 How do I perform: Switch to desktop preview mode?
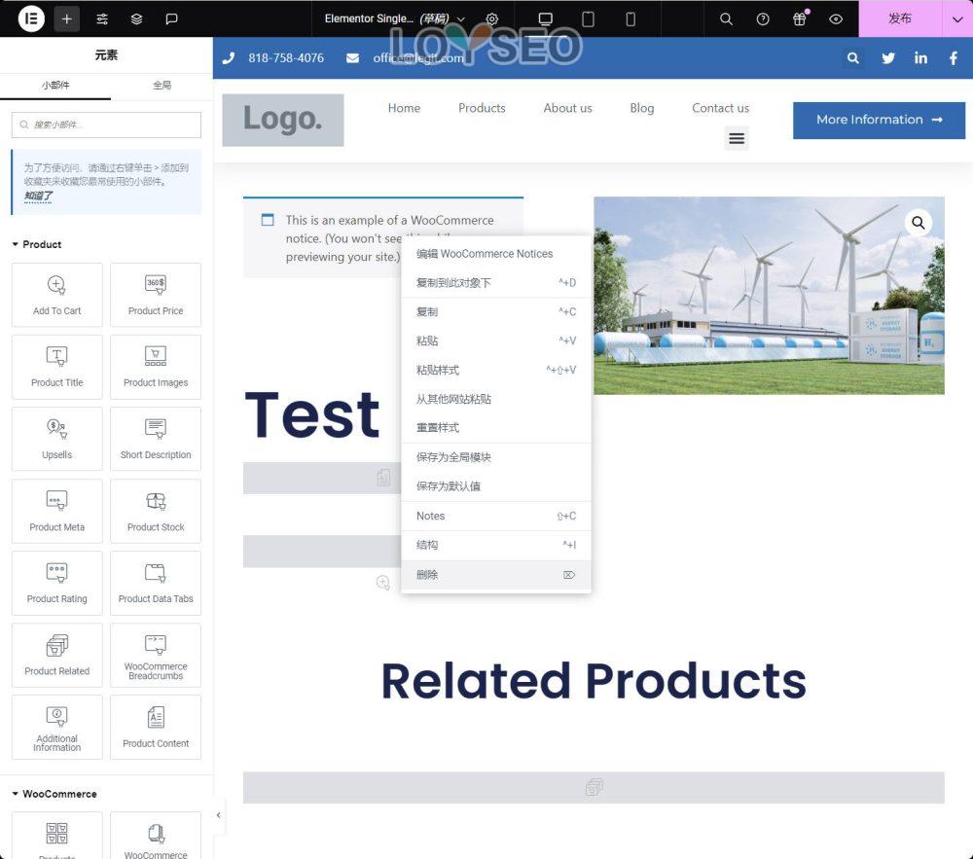coord(546,18)
